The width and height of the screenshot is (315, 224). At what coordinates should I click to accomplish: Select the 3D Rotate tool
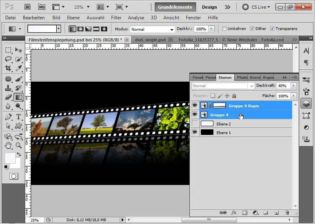tap(8, 136)
